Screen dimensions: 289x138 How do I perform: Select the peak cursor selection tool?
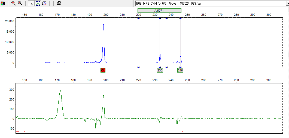(31, 3)
